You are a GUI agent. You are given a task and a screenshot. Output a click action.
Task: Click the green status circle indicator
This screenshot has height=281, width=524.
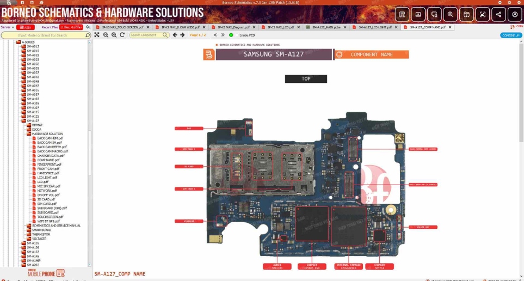[231, 35]
